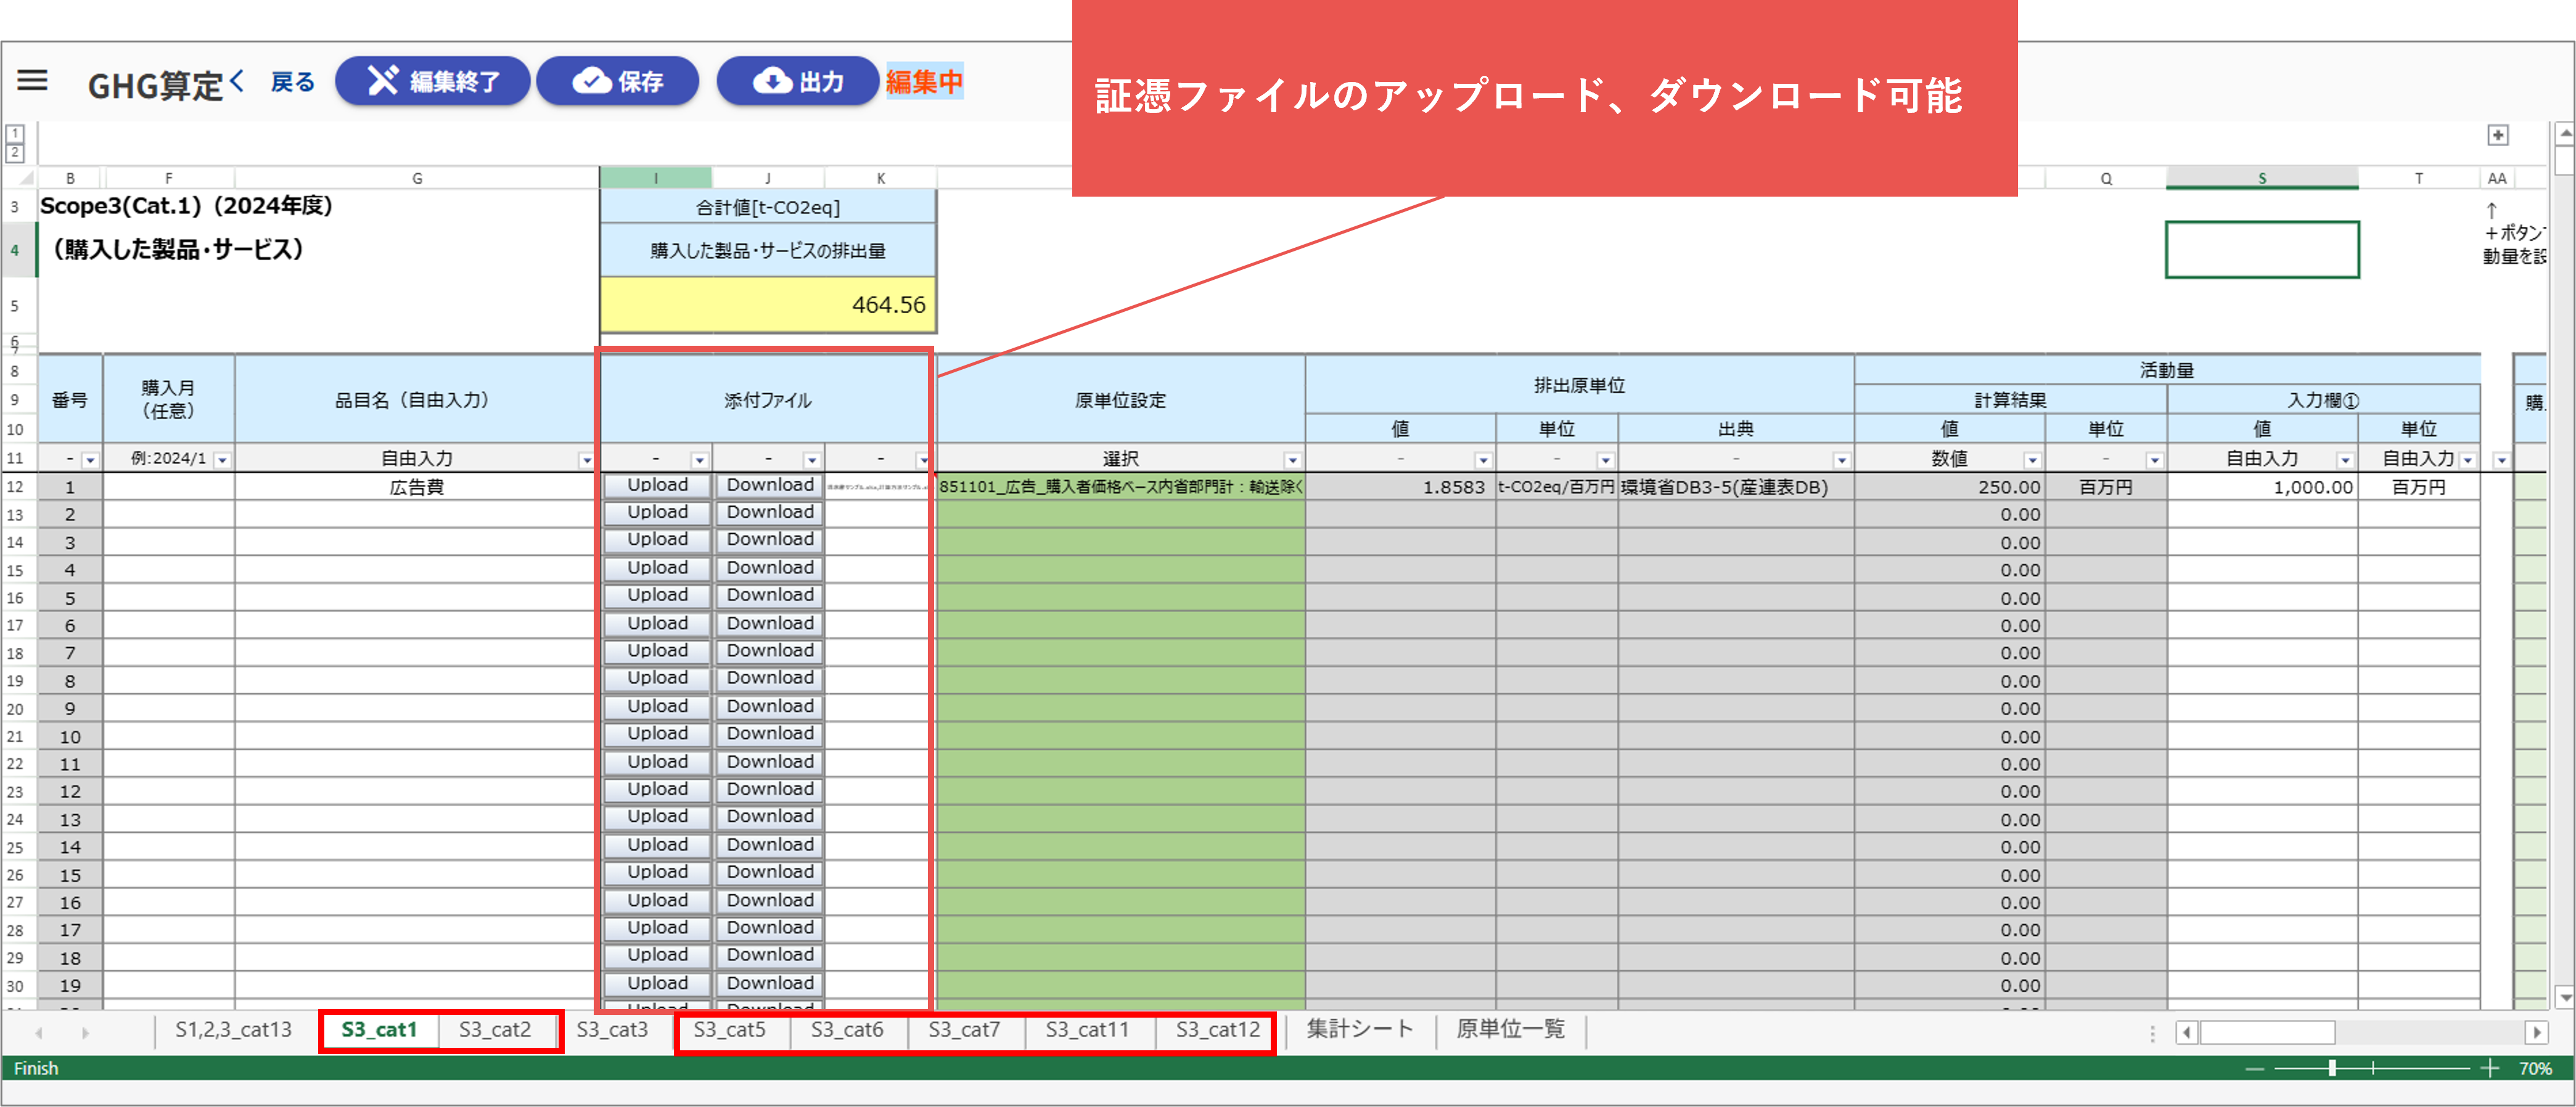Viewport: 2576px width, 1107px height.
Task: Open the 品目名 自由入力 filter dropdown
Action: (x=586, y=460)
